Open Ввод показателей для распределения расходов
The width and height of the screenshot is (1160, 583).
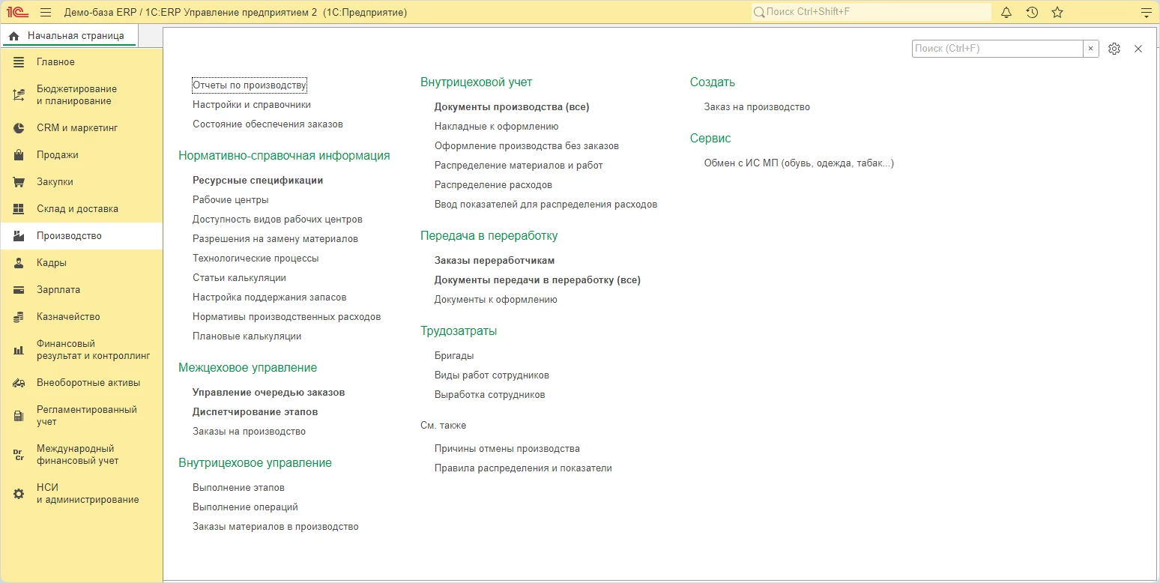(546, 205)
